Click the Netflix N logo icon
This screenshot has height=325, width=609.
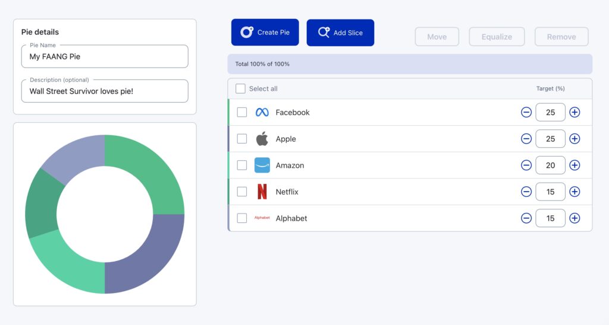click(262, 192)
